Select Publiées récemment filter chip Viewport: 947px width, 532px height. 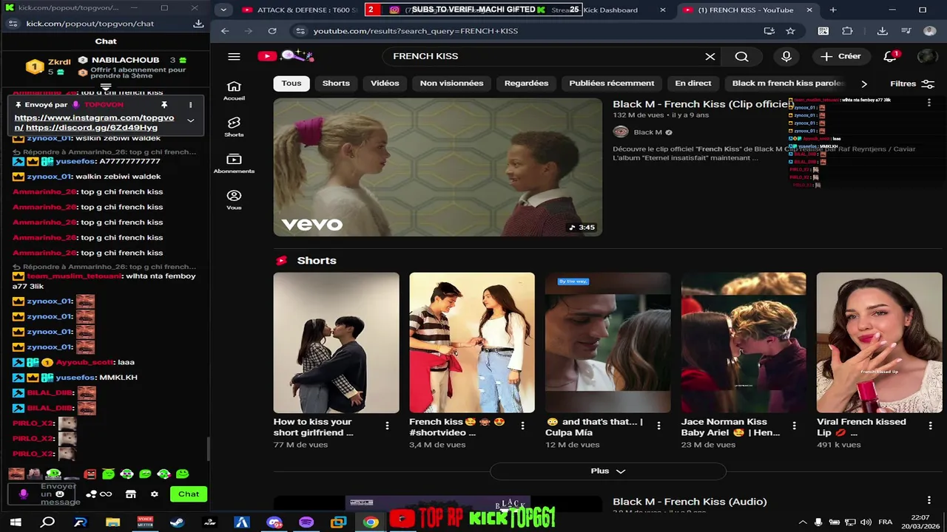612,83
